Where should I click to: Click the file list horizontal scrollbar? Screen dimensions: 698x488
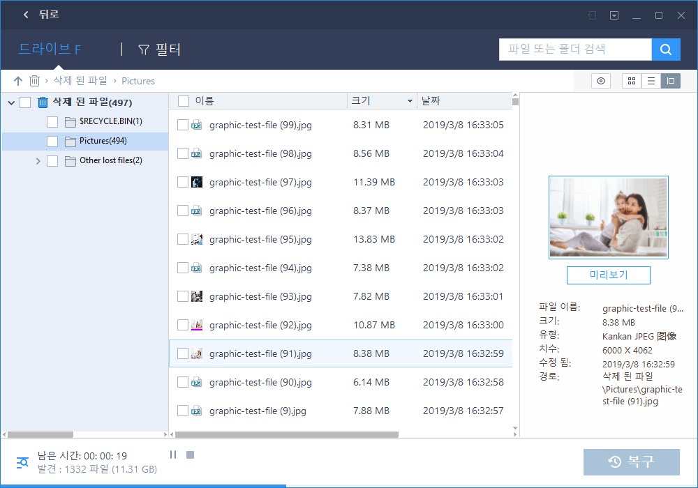[x=287, y=434]
